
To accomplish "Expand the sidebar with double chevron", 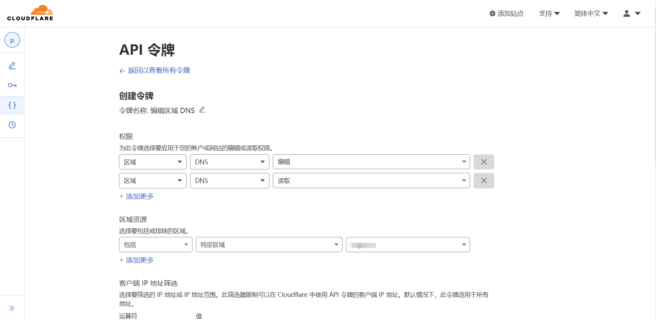I will point(12,308).
